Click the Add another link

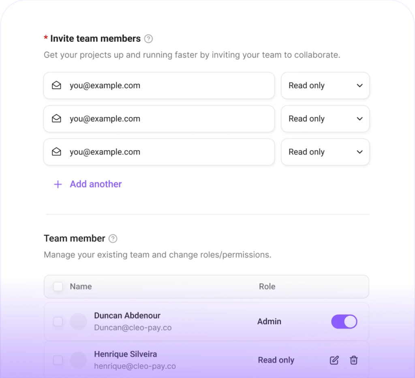pyautogui.click(x=96, y=184)
